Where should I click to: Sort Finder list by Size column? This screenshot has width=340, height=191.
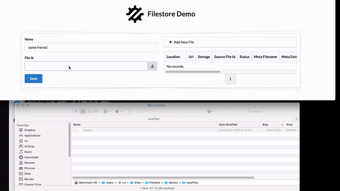[x=272, y=124]
